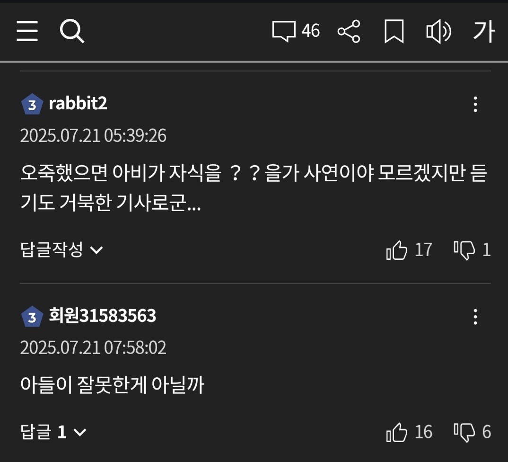The width and height of the screenshot is (508, 462).
Task: Tap the search magnifier icon
Action: pyautogui.click(x=72, y=32)
